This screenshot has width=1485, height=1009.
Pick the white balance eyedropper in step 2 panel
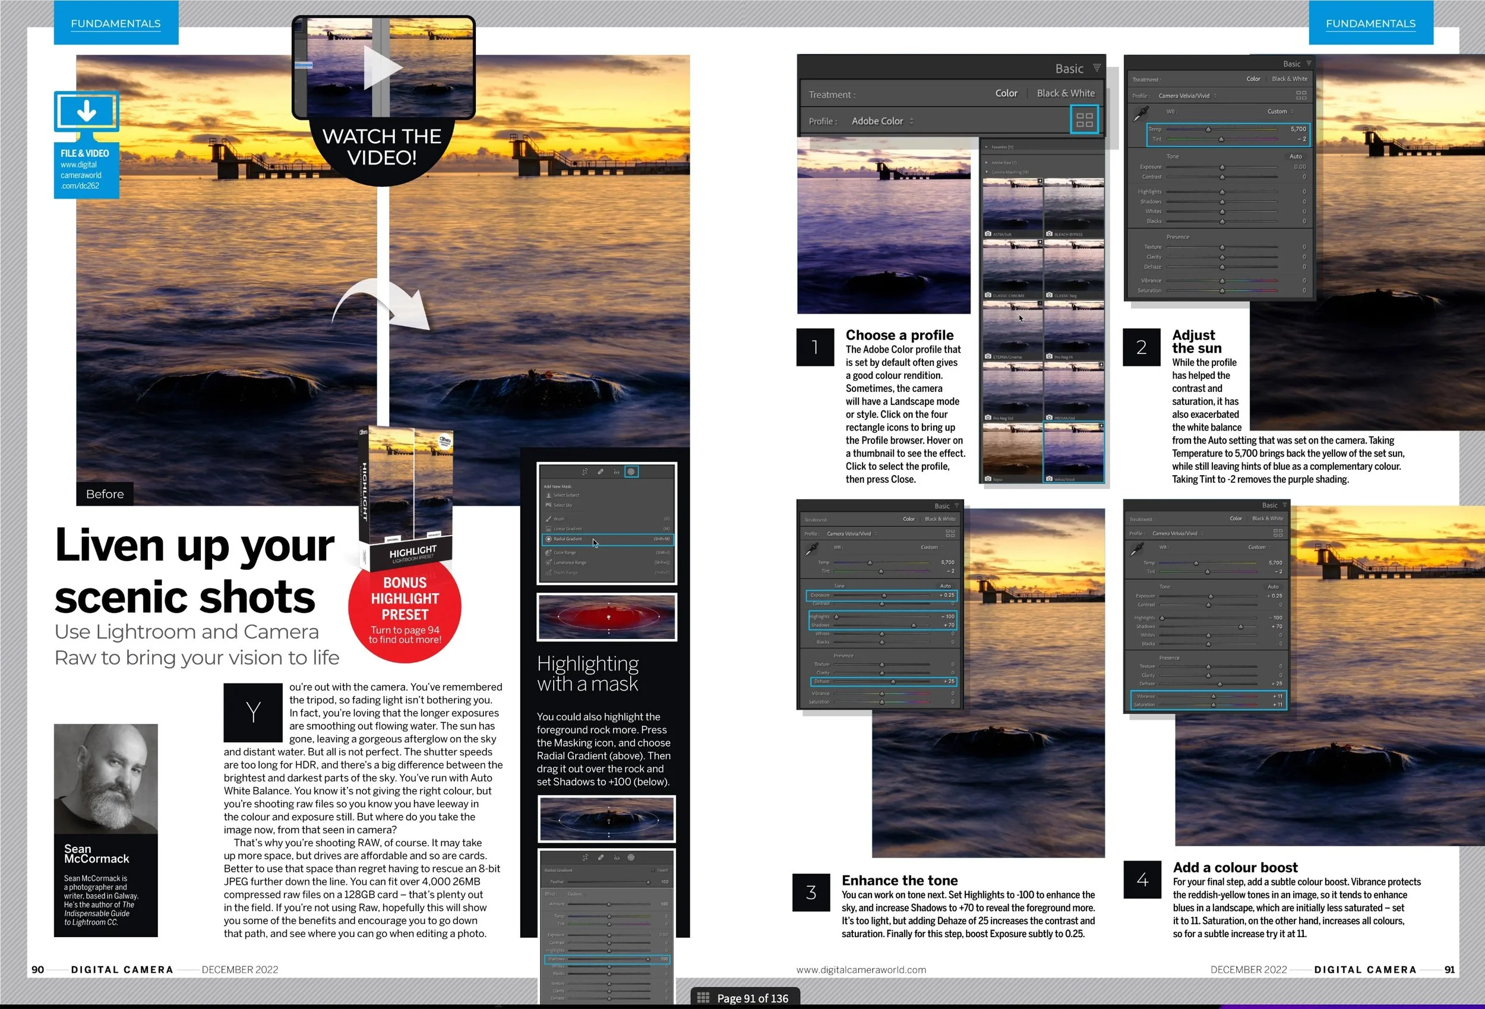1140,114
